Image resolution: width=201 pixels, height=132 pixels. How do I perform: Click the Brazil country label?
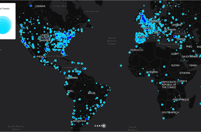[x=92, y=93]
